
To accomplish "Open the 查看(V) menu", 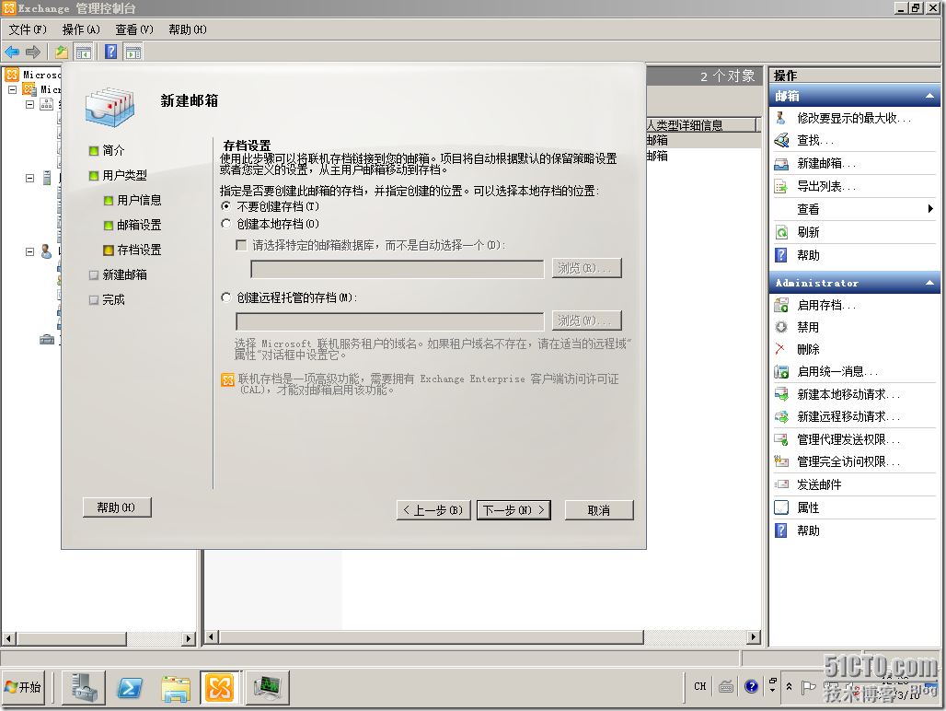I will (133, 29).
